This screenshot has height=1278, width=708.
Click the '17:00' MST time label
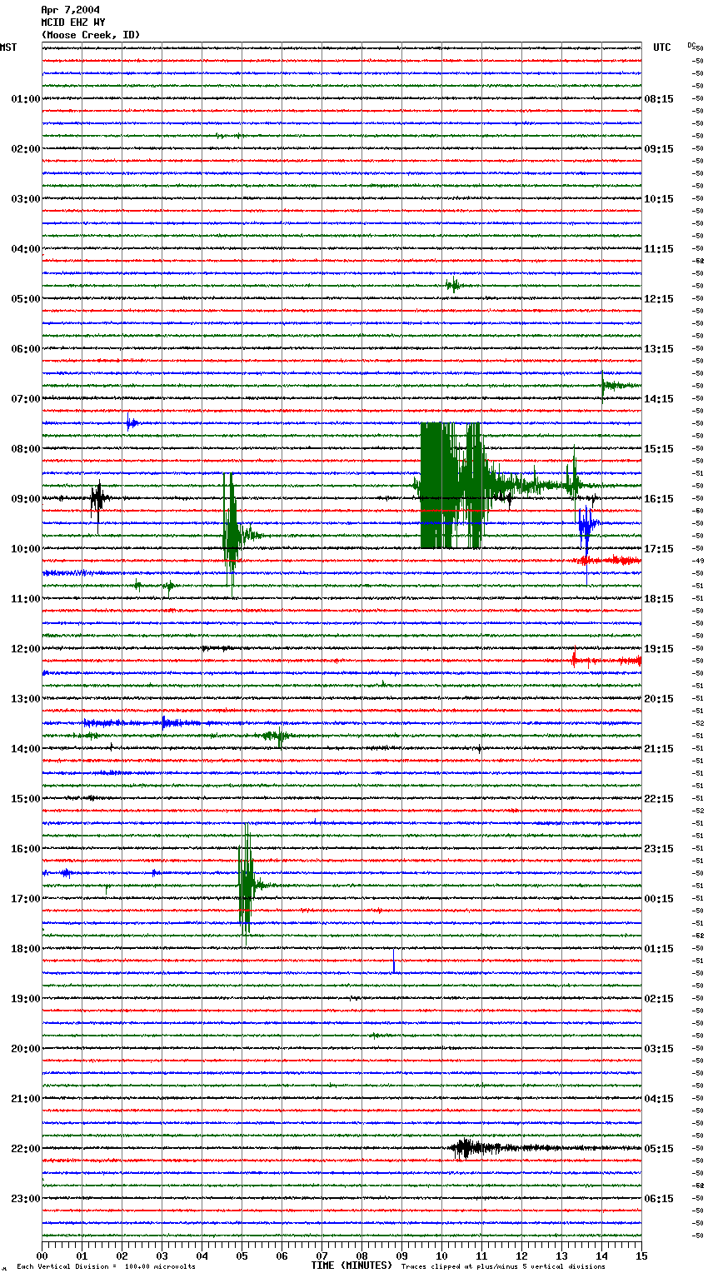[26, 899]
